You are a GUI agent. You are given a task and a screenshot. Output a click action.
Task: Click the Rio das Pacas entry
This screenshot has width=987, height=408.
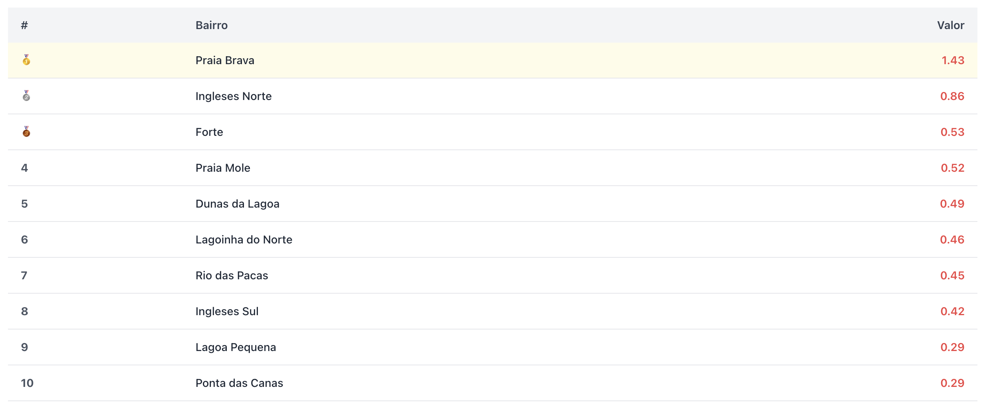(x=232, y=276)
